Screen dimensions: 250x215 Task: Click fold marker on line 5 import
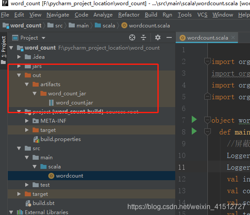pyautogui.click(x=207, y=96)
